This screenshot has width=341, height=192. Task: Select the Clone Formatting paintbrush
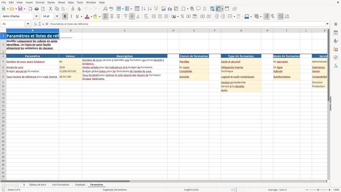click(73, 9)
